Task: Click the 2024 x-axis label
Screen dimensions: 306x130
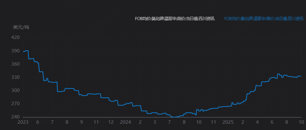Action: [125, 122]
